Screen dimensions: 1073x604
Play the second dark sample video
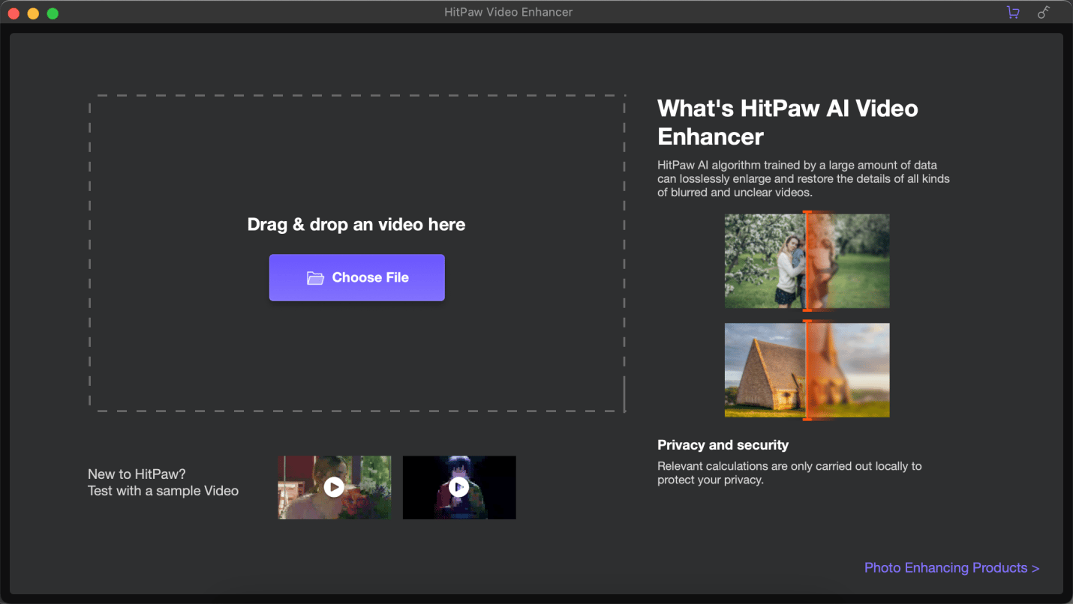[x=459, y=487]
